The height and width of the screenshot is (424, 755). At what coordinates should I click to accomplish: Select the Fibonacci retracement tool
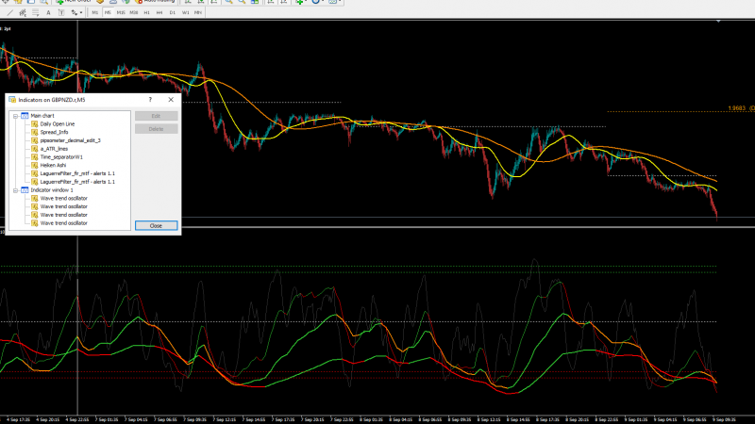point(36,12)
